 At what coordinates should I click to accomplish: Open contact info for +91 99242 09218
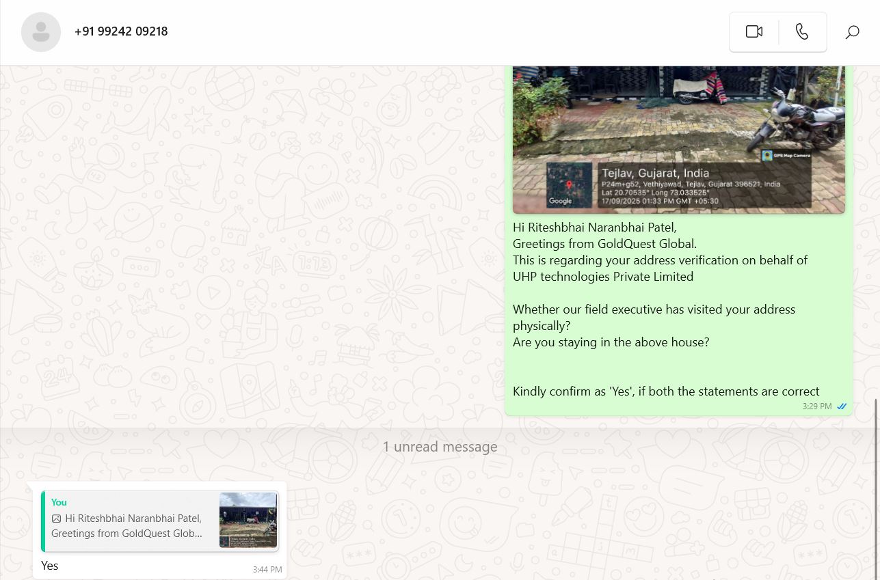click(x=121, y=31)
